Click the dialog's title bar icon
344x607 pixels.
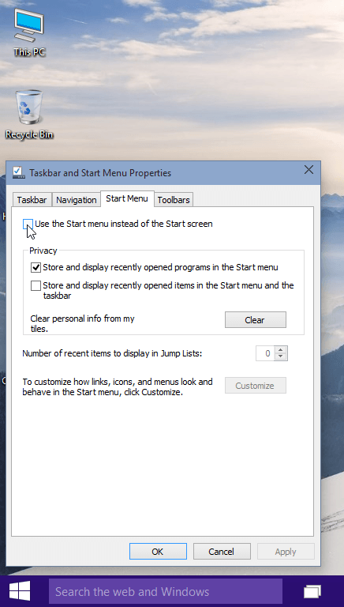tap(18, 172)
